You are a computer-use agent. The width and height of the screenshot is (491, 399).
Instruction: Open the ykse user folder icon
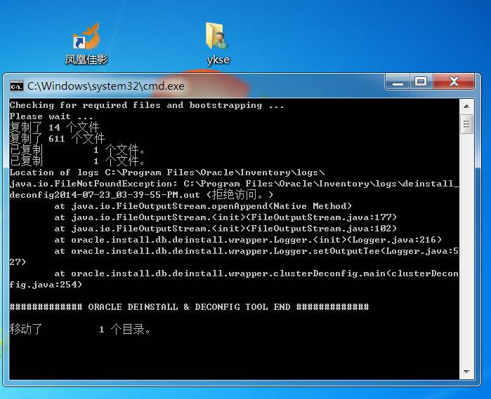218,43
